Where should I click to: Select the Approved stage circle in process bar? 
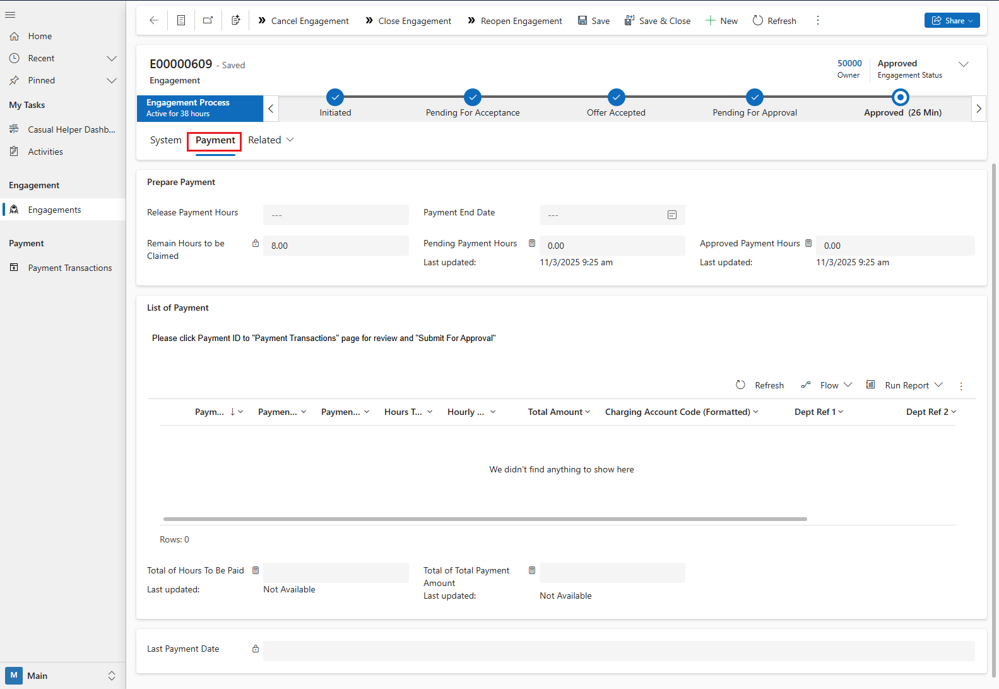click(x=901, y=97)
